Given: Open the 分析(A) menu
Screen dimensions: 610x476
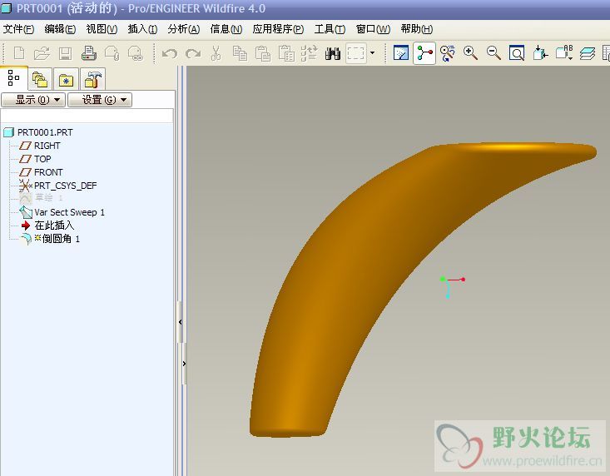Looking at the screenshot, I should tap(184, 29).
